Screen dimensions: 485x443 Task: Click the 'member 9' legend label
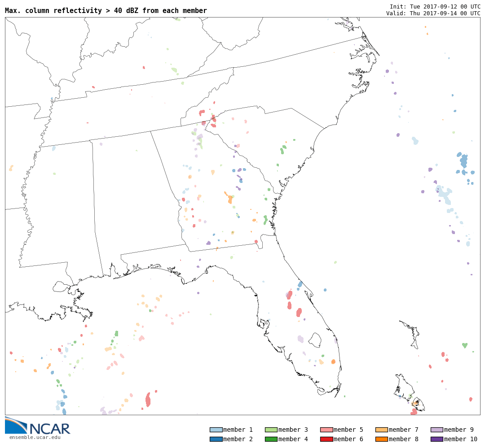click(459, 430)
